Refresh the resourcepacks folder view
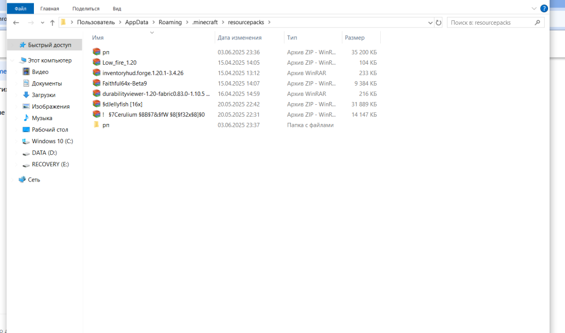Screen dimensions: 565x333 point(438,23)
